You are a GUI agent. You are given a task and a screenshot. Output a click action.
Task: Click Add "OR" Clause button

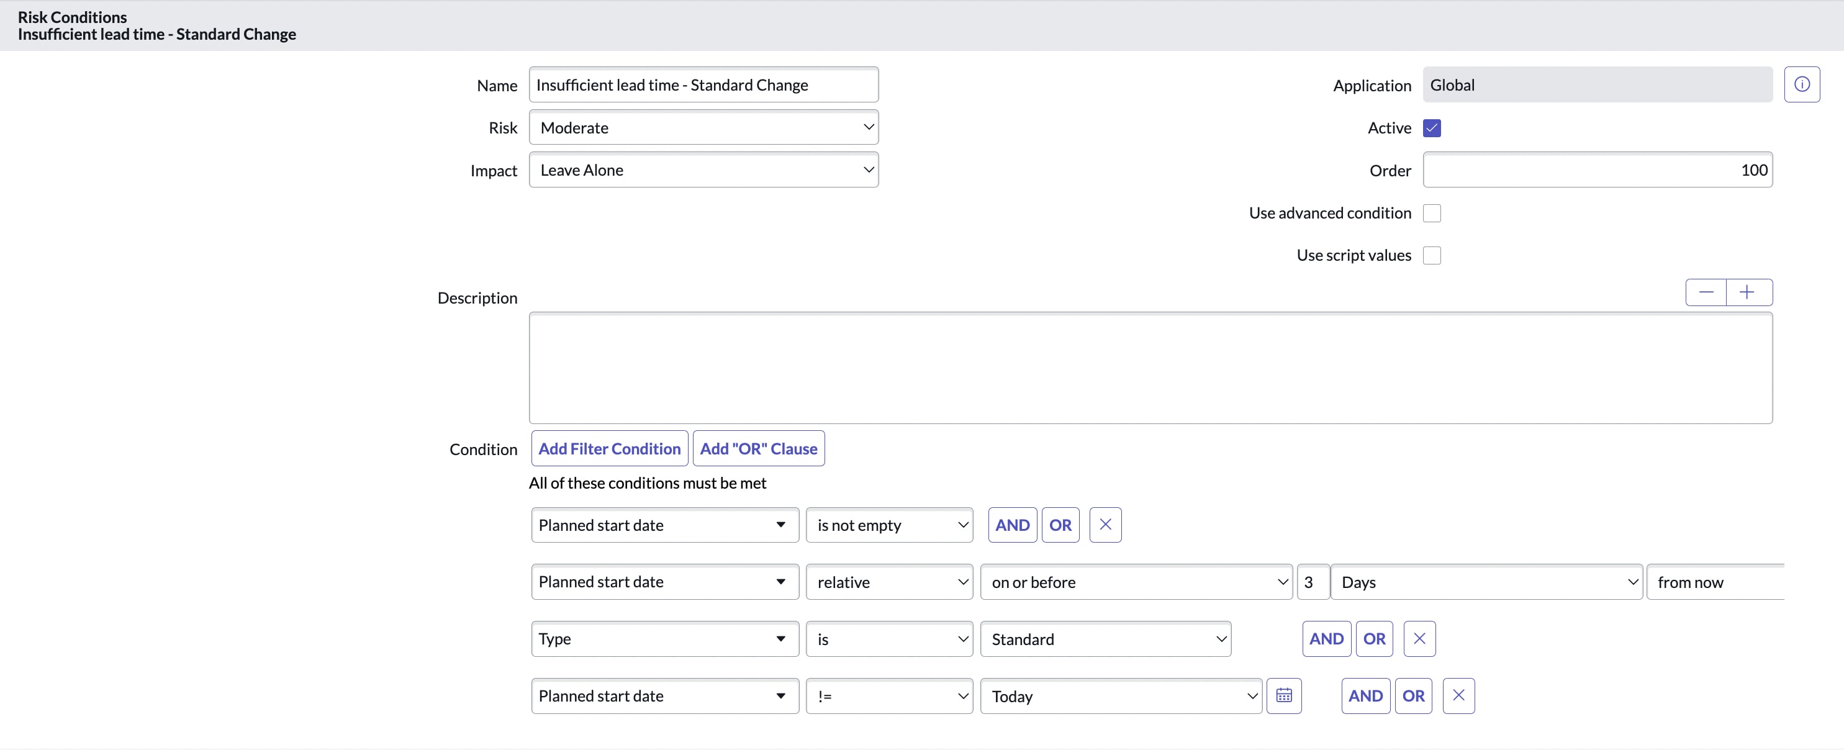pyautogui.click(x=759, y=448)
